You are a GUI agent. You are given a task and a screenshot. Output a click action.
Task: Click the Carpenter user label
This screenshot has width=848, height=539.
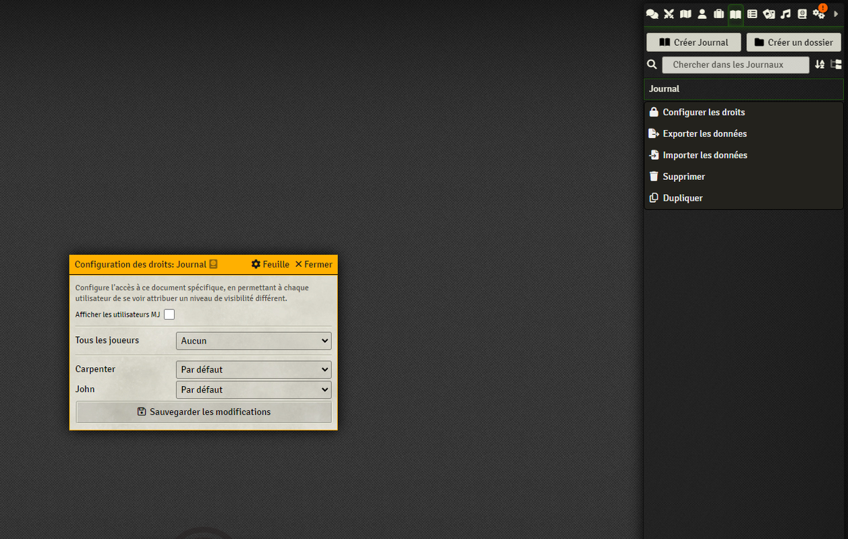point(95,369)
